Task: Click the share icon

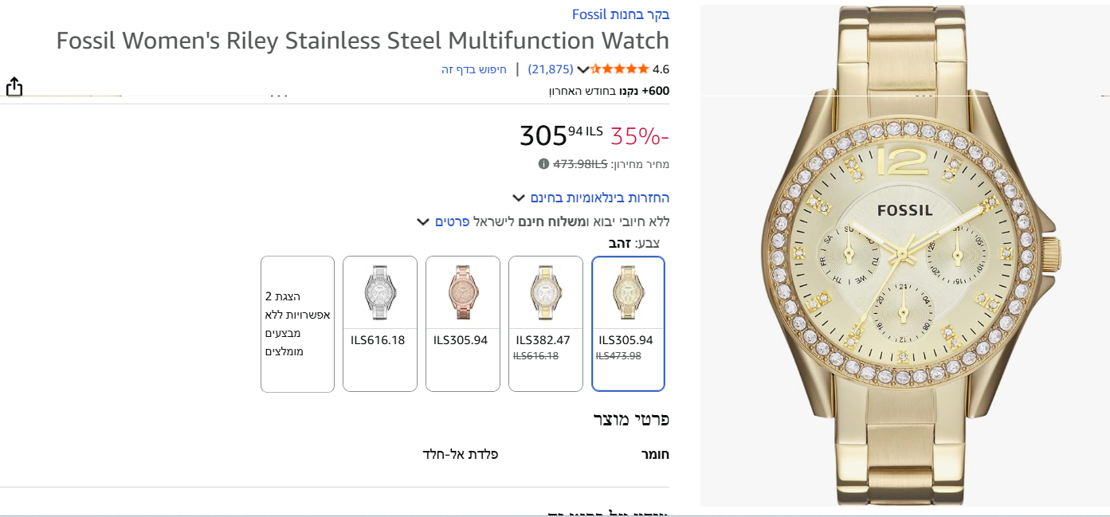Action: coord(14,87)
